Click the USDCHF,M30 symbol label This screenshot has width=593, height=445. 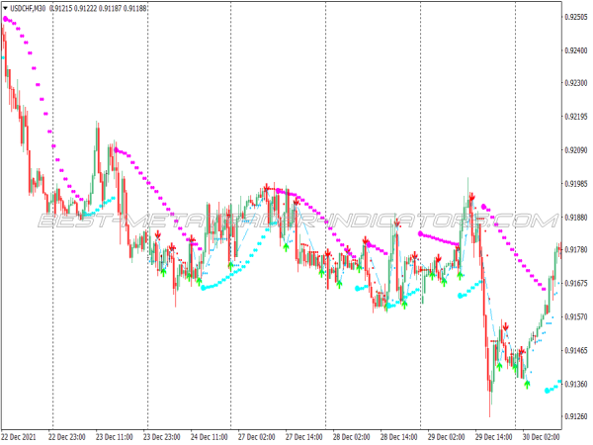28,8
